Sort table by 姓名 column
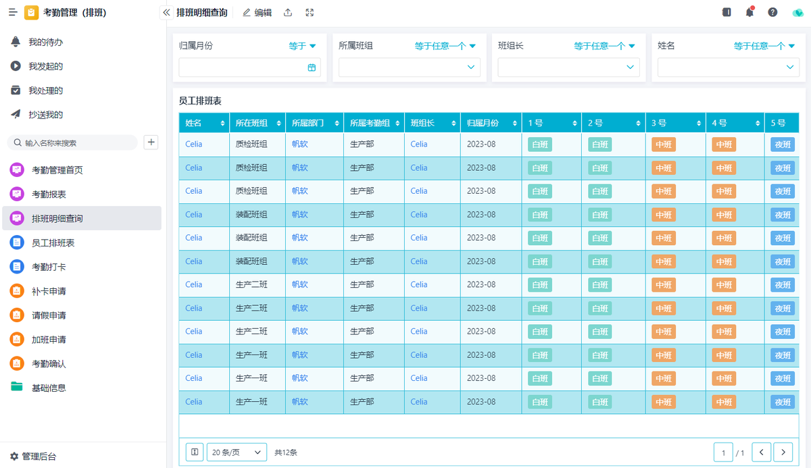The image size is (811, 468). pyautogui.click(x=222, y=124)
